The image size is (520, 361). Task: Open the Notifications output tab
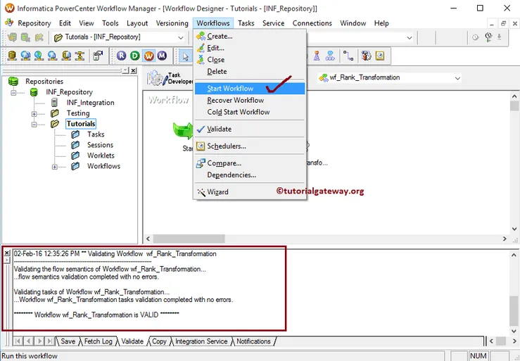point(253,341)
